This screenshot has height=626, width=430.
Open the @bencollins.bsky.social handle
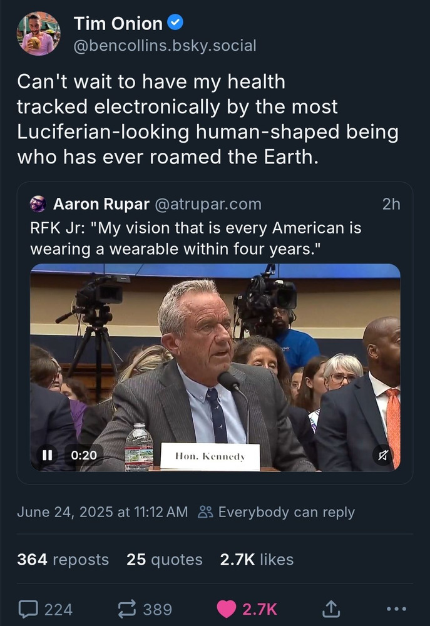tap(165, 46)
